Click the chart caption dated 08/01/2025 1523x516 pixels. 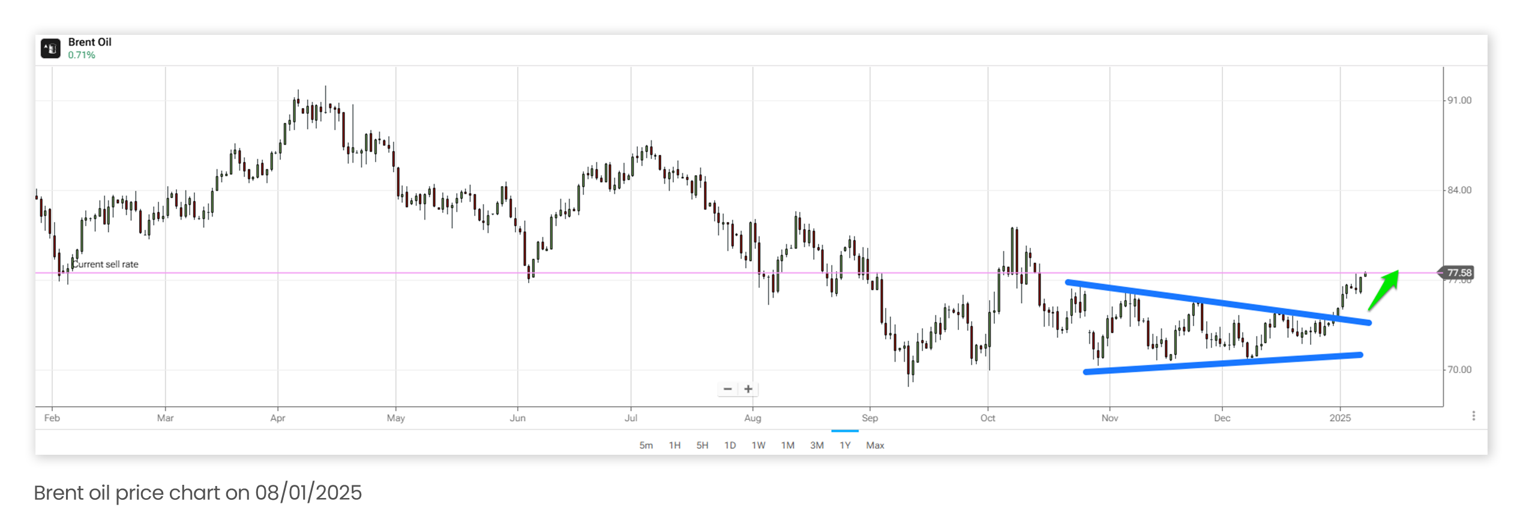(198, 493)
